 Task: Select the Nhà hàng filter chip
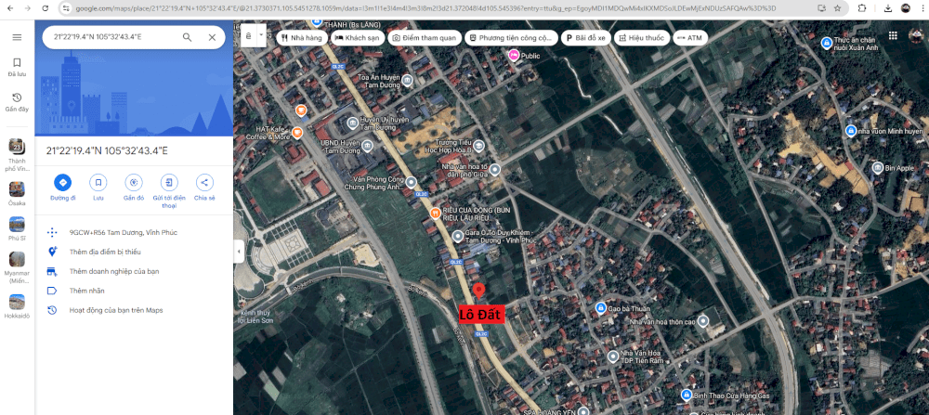pos(303,38)
